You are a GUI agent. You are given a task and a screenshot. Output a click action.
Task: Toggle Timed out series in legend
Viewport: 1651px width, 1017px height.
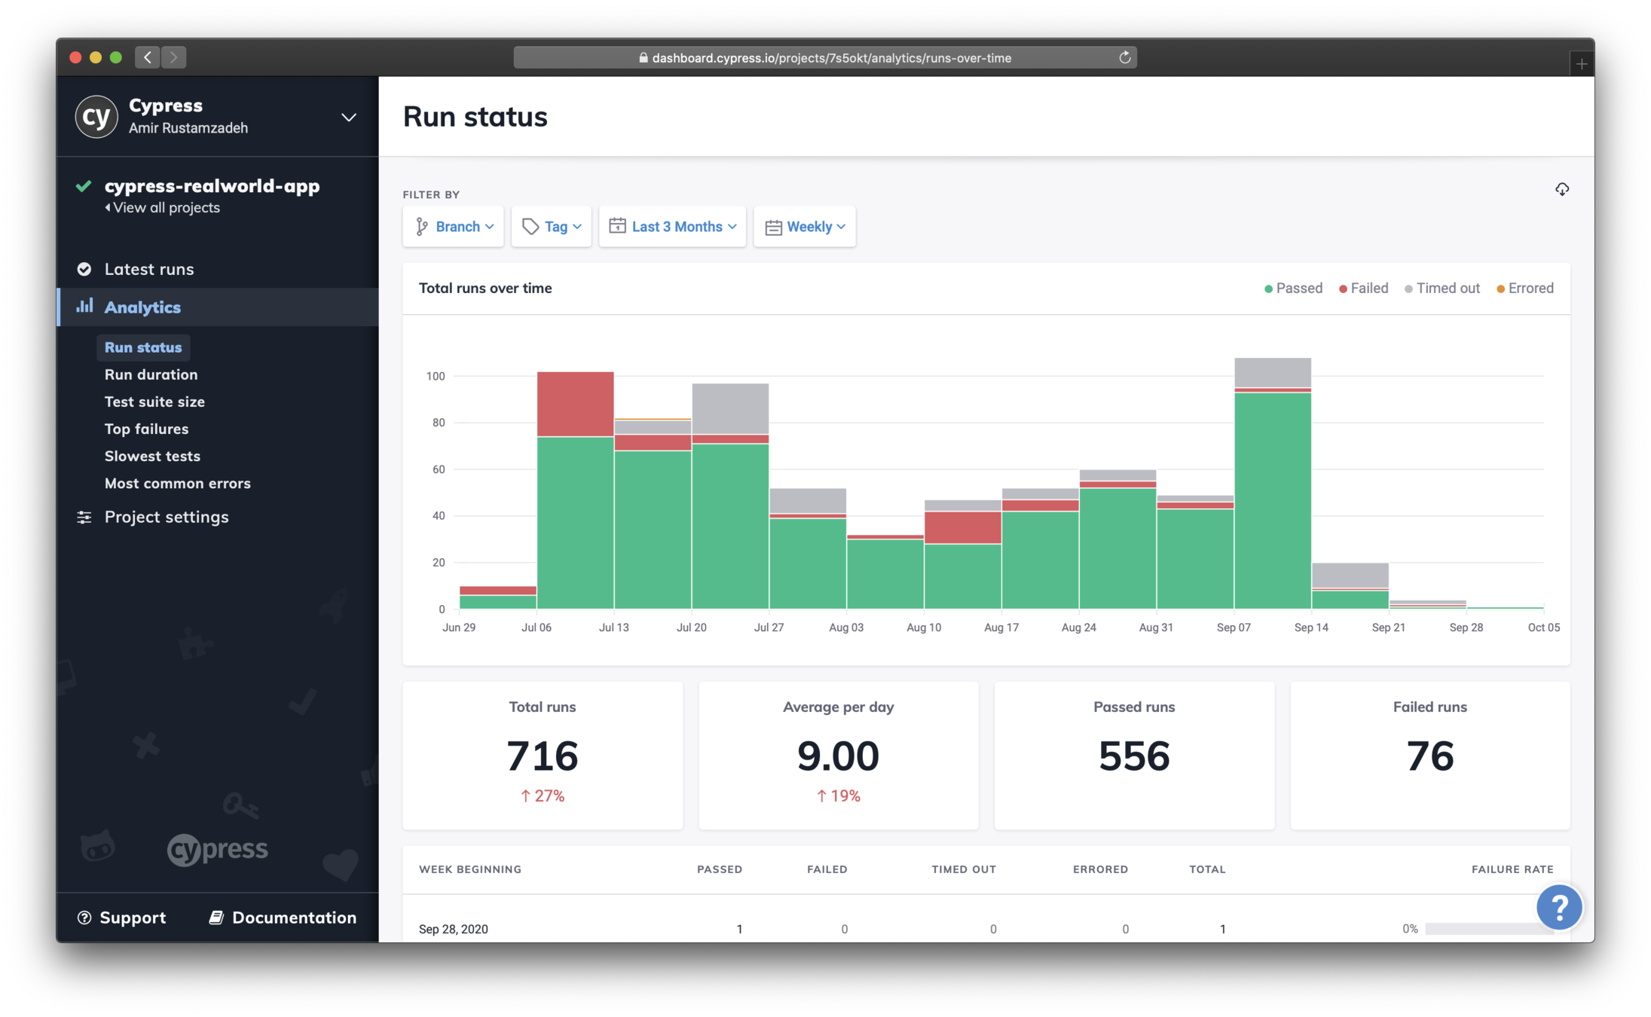tap(1442, 289)
